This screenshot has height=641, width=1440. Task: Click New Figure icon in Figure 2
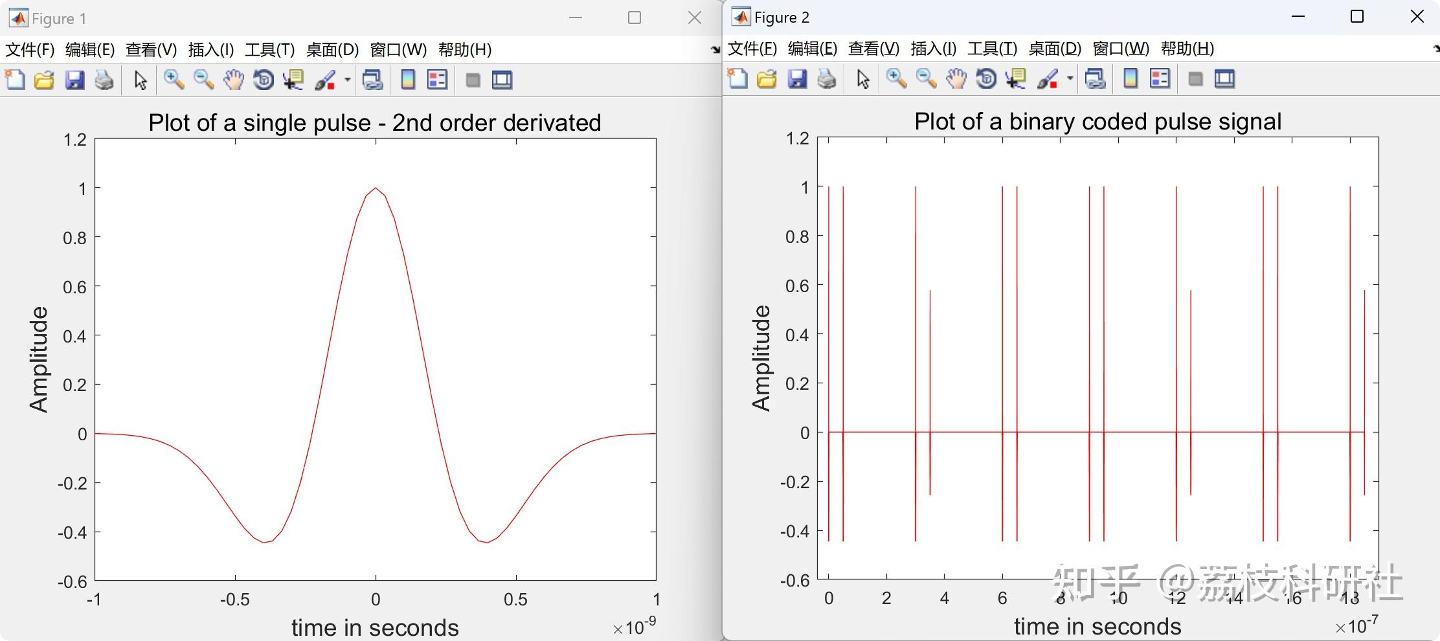pos(737,78)
